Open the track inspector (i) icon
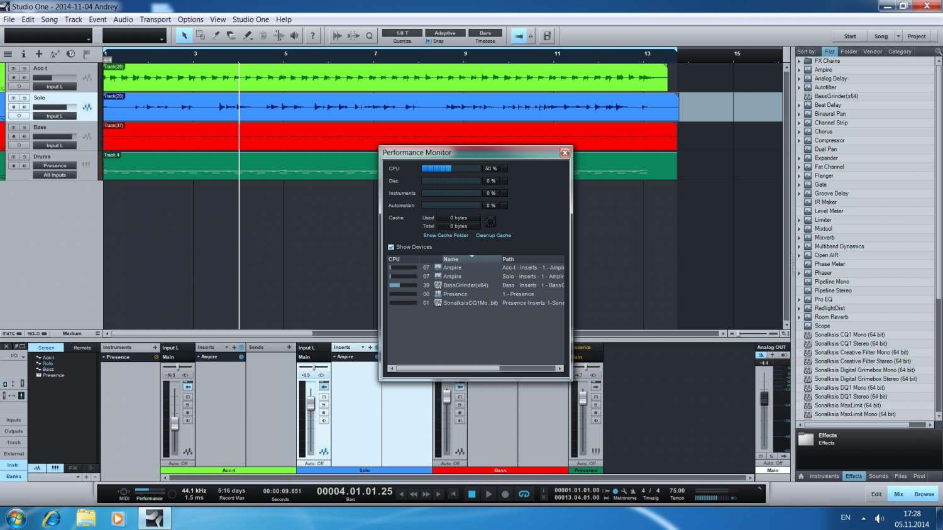The width and height of the screenshot is (943, 530). pos(24,54)
